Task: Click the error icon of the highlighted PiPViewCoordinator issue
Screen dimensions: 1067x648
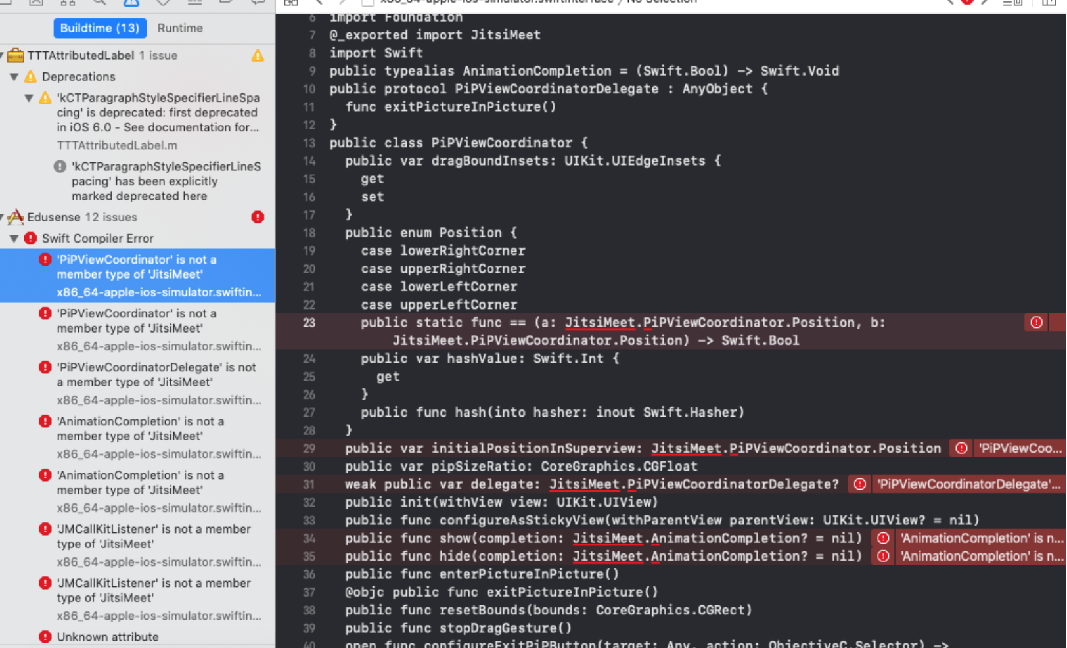Action: tap(45, 260)
